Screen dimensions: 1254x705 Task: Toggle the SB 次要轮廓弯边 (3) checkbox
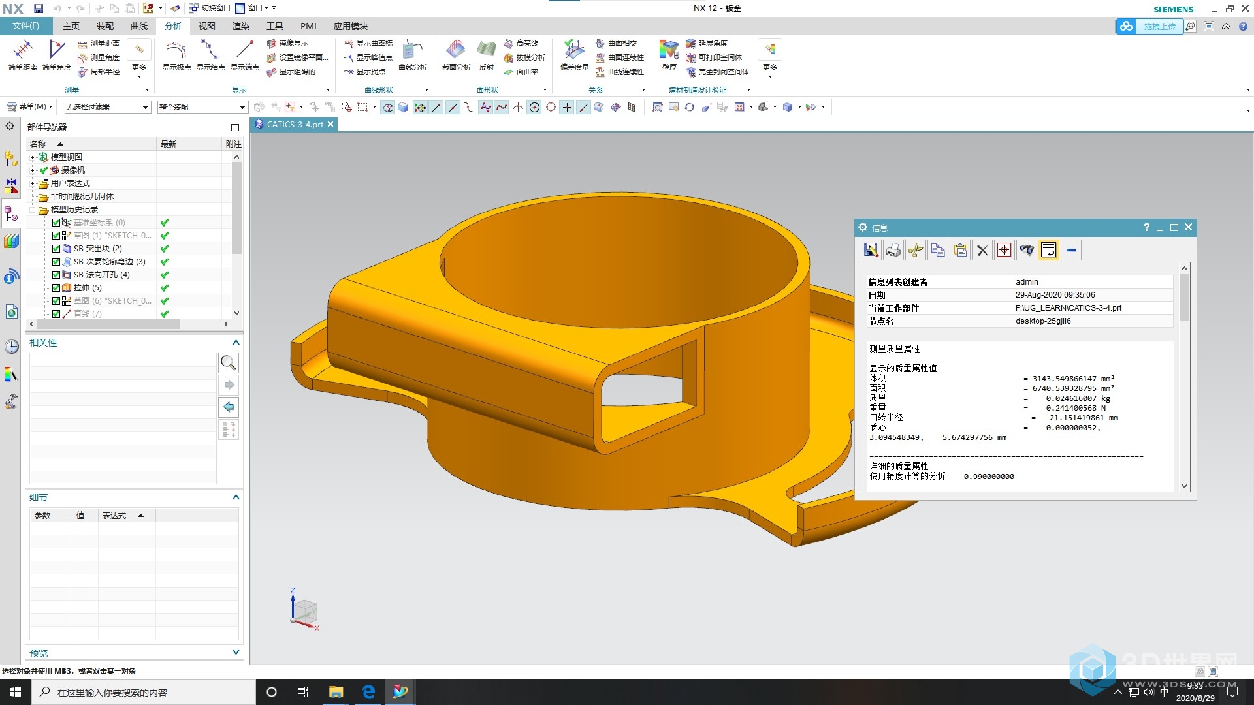coord(56,262)
